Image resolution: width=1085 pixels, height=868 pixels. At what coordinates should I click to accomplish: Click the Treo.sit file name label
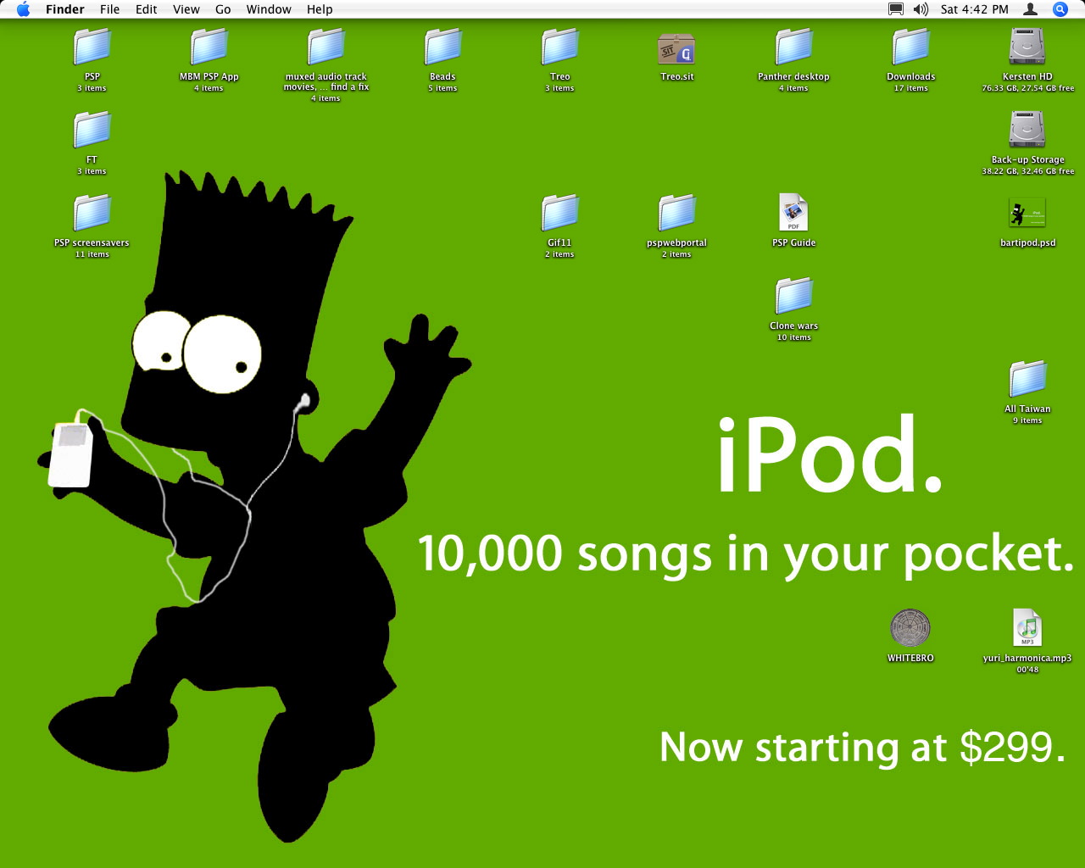[x=676, y=76]
